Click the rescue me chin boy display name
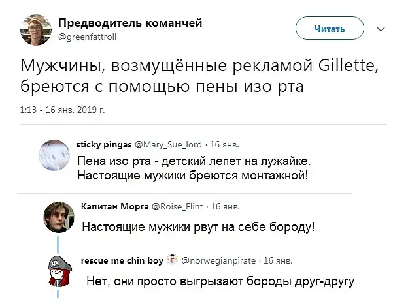 (122, 260)
